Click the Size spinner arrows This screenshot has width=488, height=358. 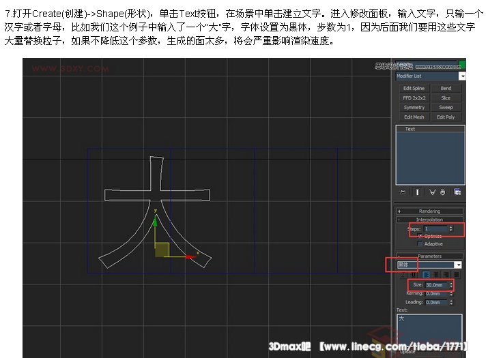[x=451, y=285]
